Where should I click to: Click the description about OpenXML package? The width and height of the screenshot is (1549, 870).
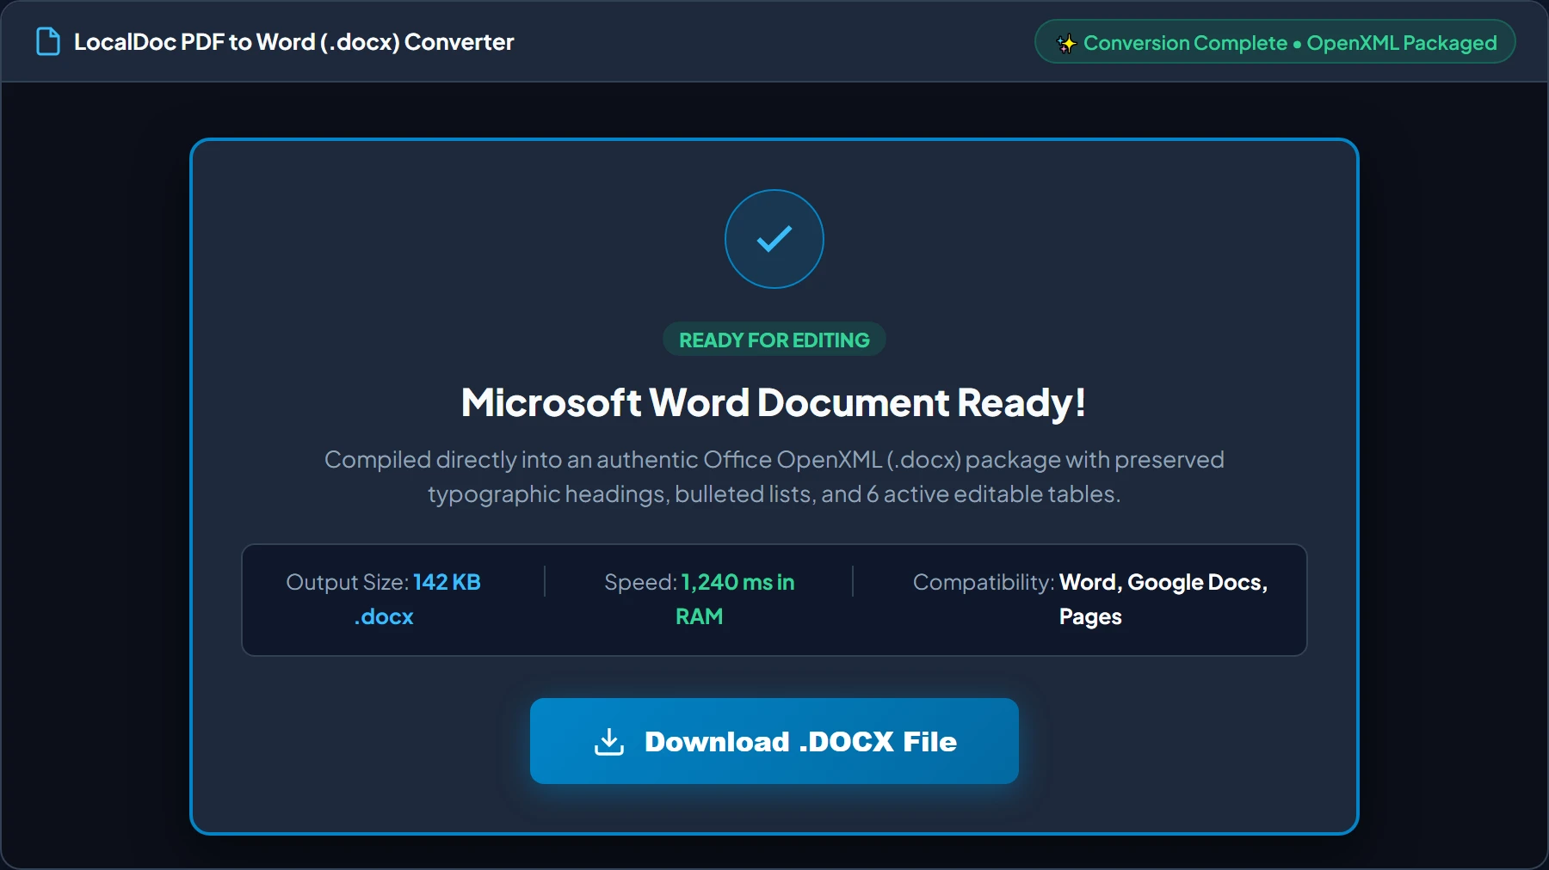coord(774,477)
